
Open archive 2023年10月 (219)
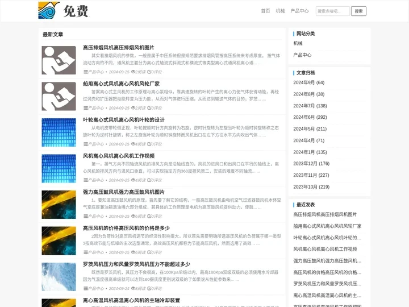click(x=311, y=187)
